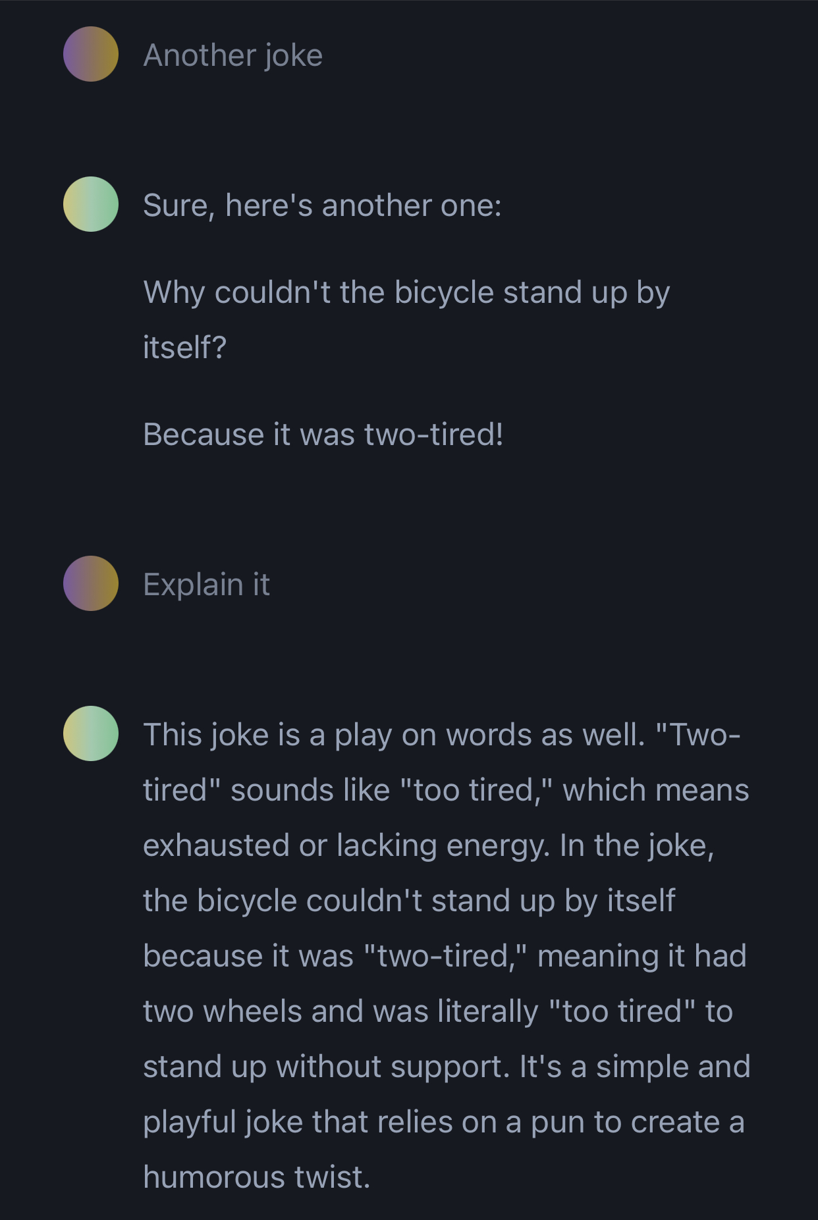This screenshot has width=818, height=1220.
Task: Select the "Explain it" user message
Action: [206, 585]
